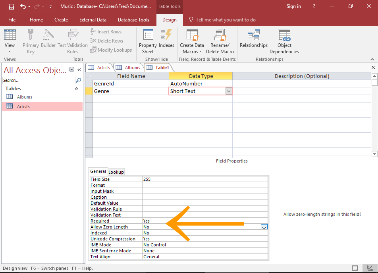This screenshot has height=273, width=378.
Task: Open Customize Quick Access Toolbar dropdown
Action: (x=50, y=7)
